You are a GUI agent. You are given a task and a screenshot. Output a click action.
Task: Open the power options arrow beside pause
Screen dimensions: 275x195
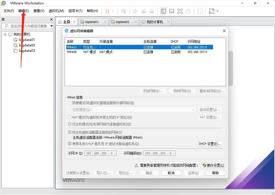pyautogui.click(x=113, y=11)
